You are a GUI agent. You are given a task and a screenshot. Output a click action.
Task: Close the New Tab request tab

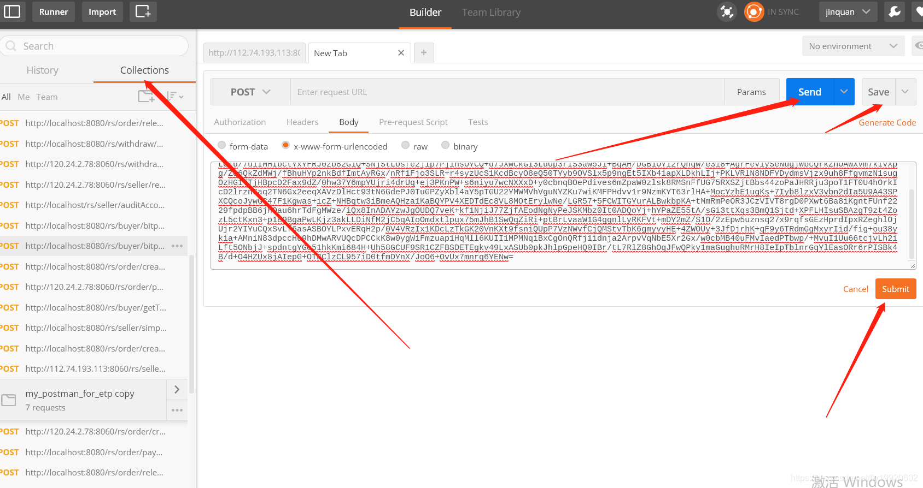click(401, 53)
